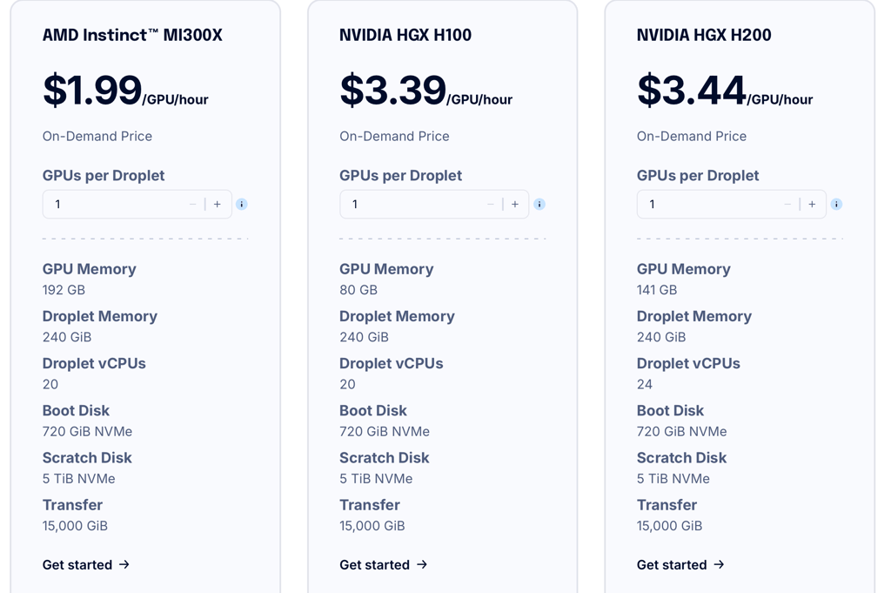Click 720 GiB NVMe Boot Disk on H200 card
891x593 pixels.
click(x=682, y=432)
